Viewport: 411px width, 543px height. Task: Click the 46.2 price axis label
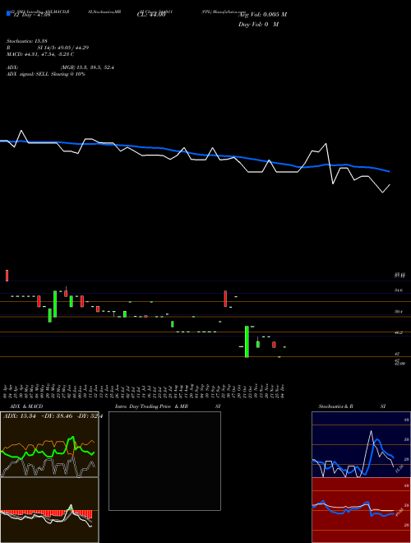pyautogui.click(x=399, y=332)
